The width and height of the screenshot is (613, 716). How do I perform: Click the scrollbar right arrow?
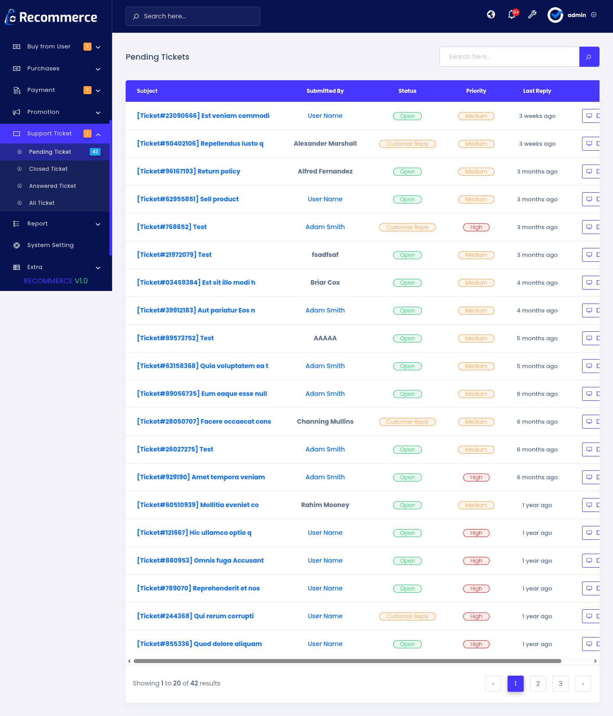(595, 661)
